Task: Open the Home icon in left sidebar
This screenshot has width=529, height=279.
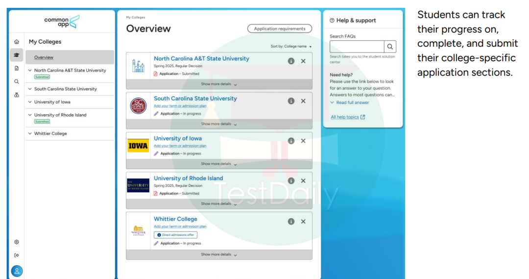Action: coord(17,42)
